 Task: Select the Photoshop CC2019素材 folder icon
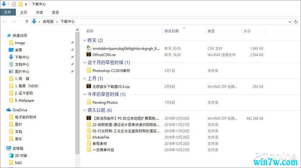(89, 70)
